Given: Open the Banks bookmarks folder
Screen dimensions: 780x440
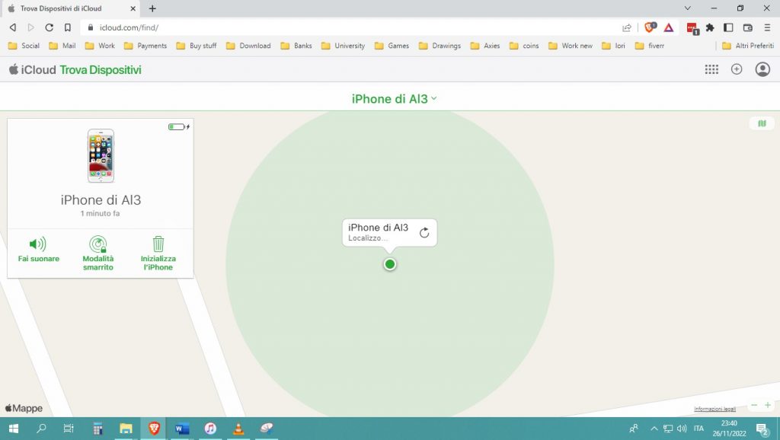Looking at the screenshot, I should 296,46.
